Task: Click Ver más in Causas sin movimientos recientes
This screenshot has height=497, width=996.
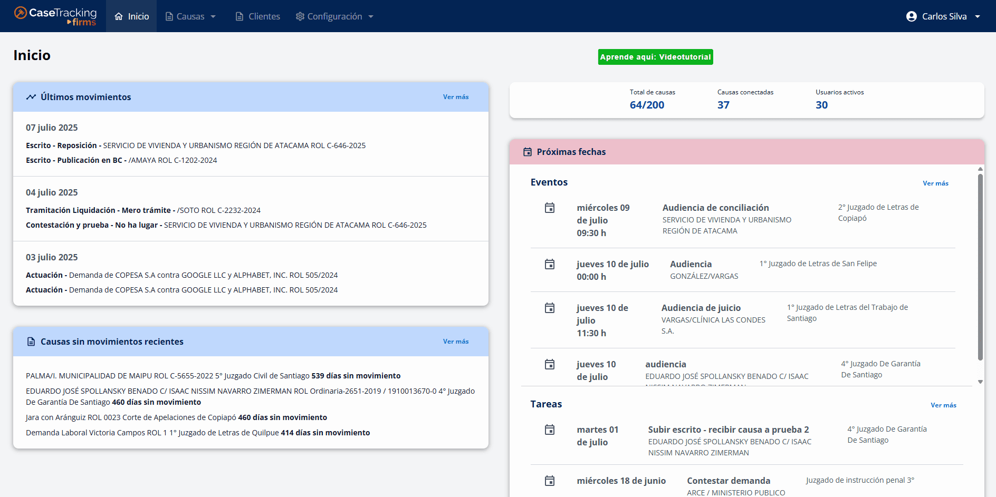Action: (455, 342)
